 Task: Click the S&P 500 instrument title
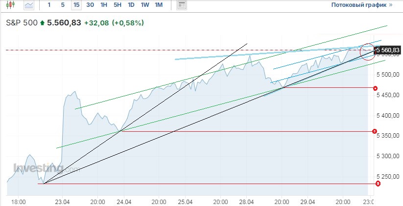21,23
